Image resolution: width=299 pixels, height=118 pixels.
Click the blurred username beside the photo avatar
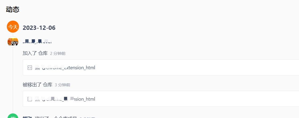(37, 41)
